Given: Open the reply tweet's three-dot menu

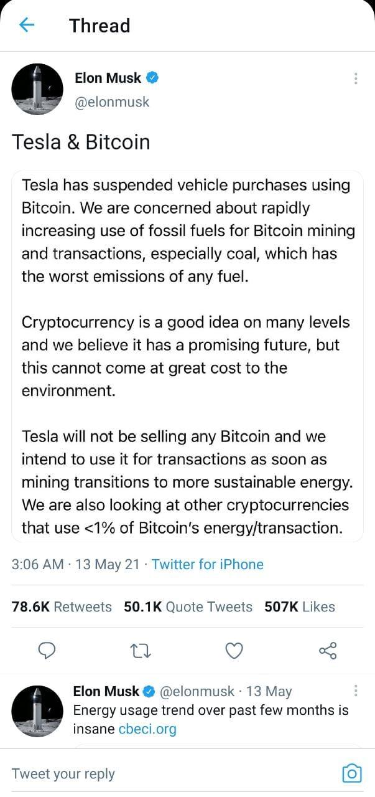Looking at the screenshot, I should pyautogui.click(x=355, y=691).
